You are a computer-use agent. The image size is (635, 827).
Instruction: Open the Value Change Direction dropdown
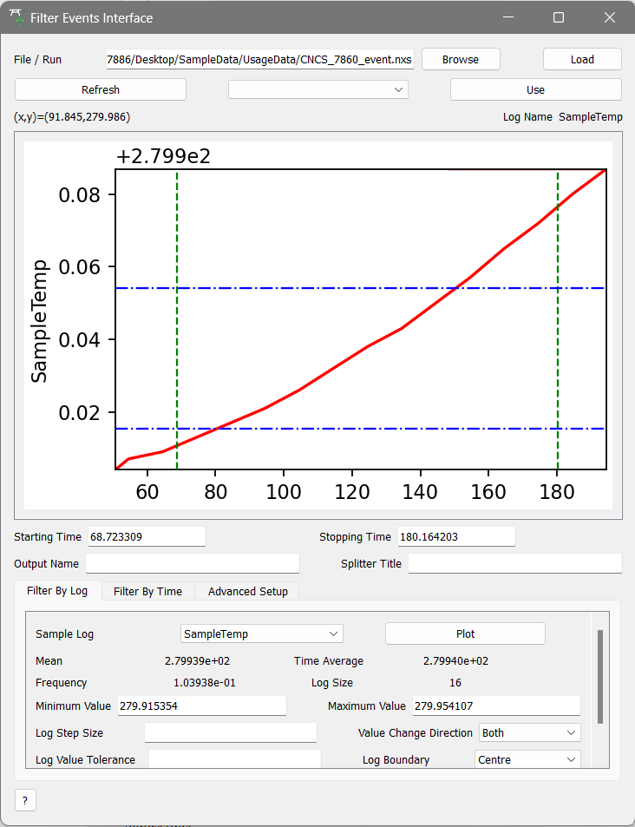click(529, 732)
